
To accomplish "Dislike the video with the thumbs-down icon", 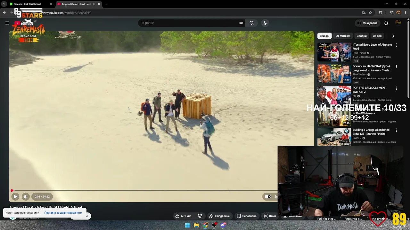I will pos(200,216).
